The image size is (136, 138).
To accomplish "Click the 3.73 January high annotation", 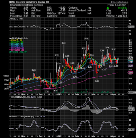I will tap(64, 43).
